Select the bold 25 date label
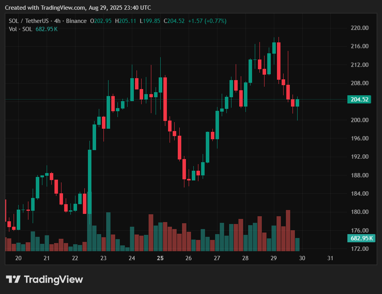The image size is (382, 294). tap(160, 258)
